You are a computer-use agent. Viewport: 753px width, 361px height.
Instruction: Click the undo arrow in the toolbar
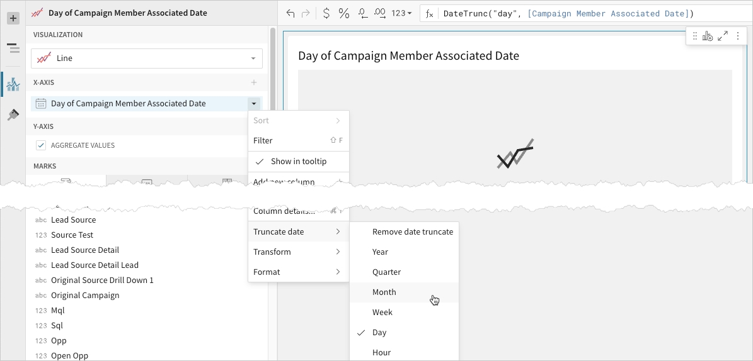click(x=290, y=13)
